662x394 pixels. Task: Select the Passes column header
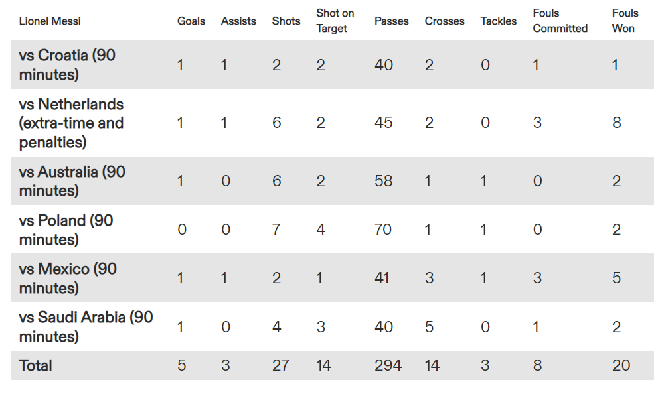391,21
